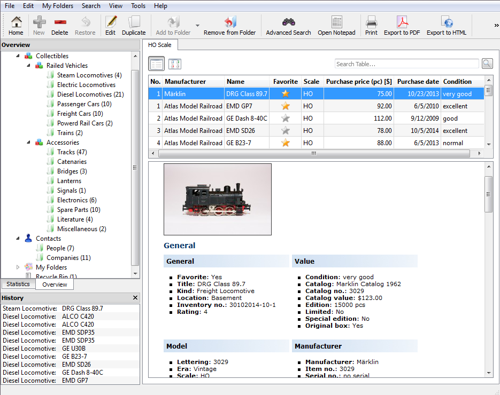Toggle favorite star for GE Dash 8-40C
This screenshot has height=395, width=500.
click(x=286, y=118)
